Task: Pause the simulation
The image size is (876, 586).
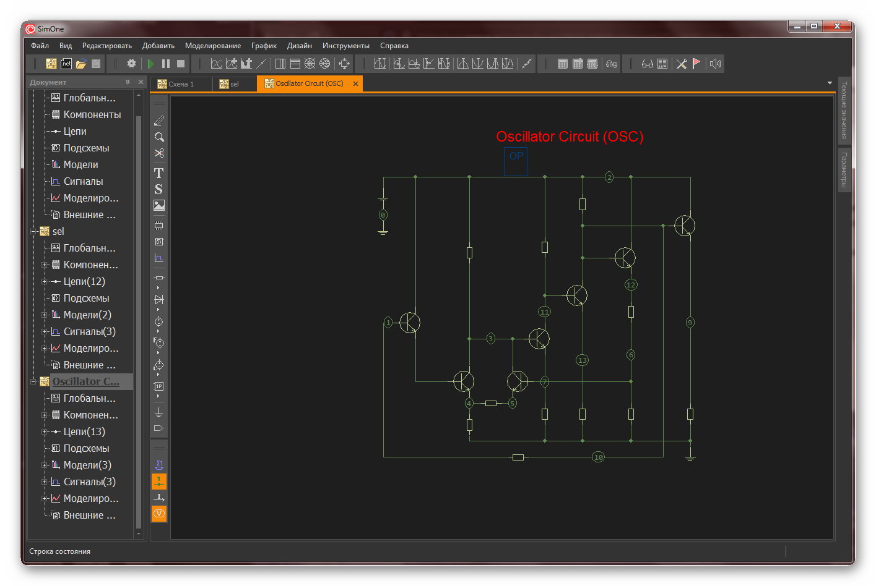Action: click(166, 64)
